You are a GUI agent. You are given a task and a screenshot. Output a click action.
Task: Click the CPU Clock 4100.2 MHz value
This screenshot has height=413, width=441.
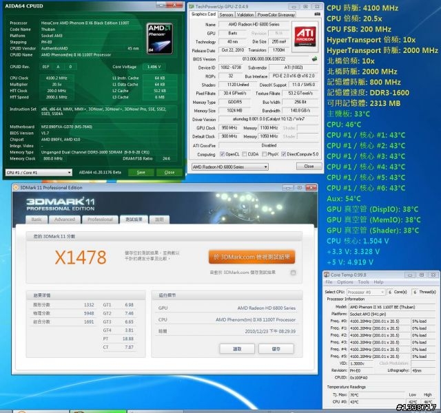coord(57,78)
